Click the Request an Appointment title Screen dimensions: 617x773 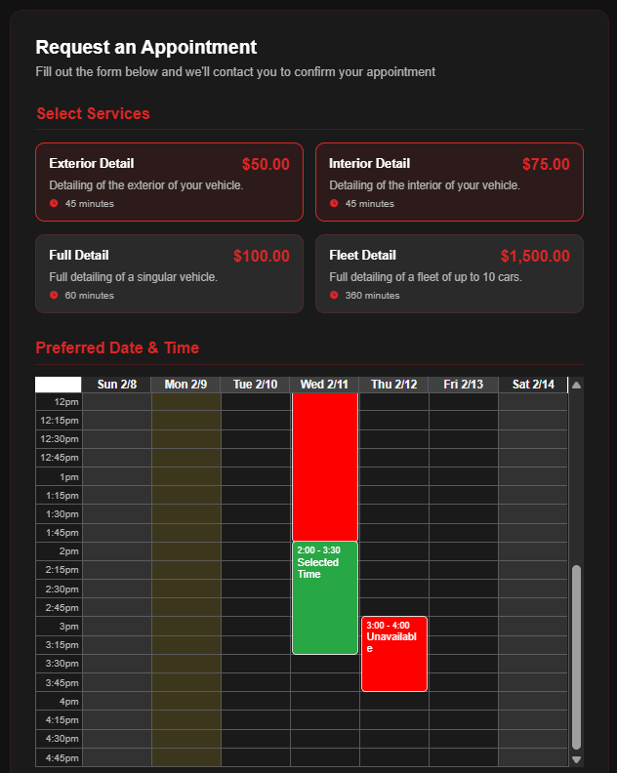point(146,47)
